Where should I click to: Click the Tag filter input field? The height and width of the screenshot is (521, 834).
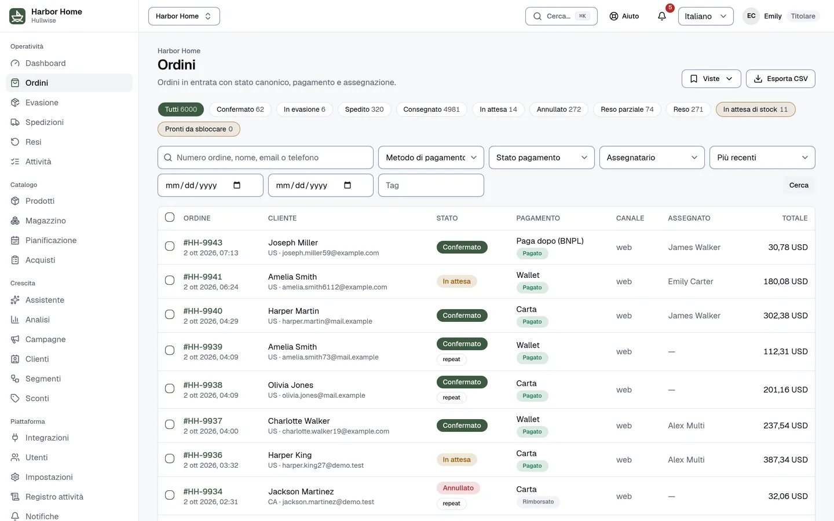pos(431,185)
